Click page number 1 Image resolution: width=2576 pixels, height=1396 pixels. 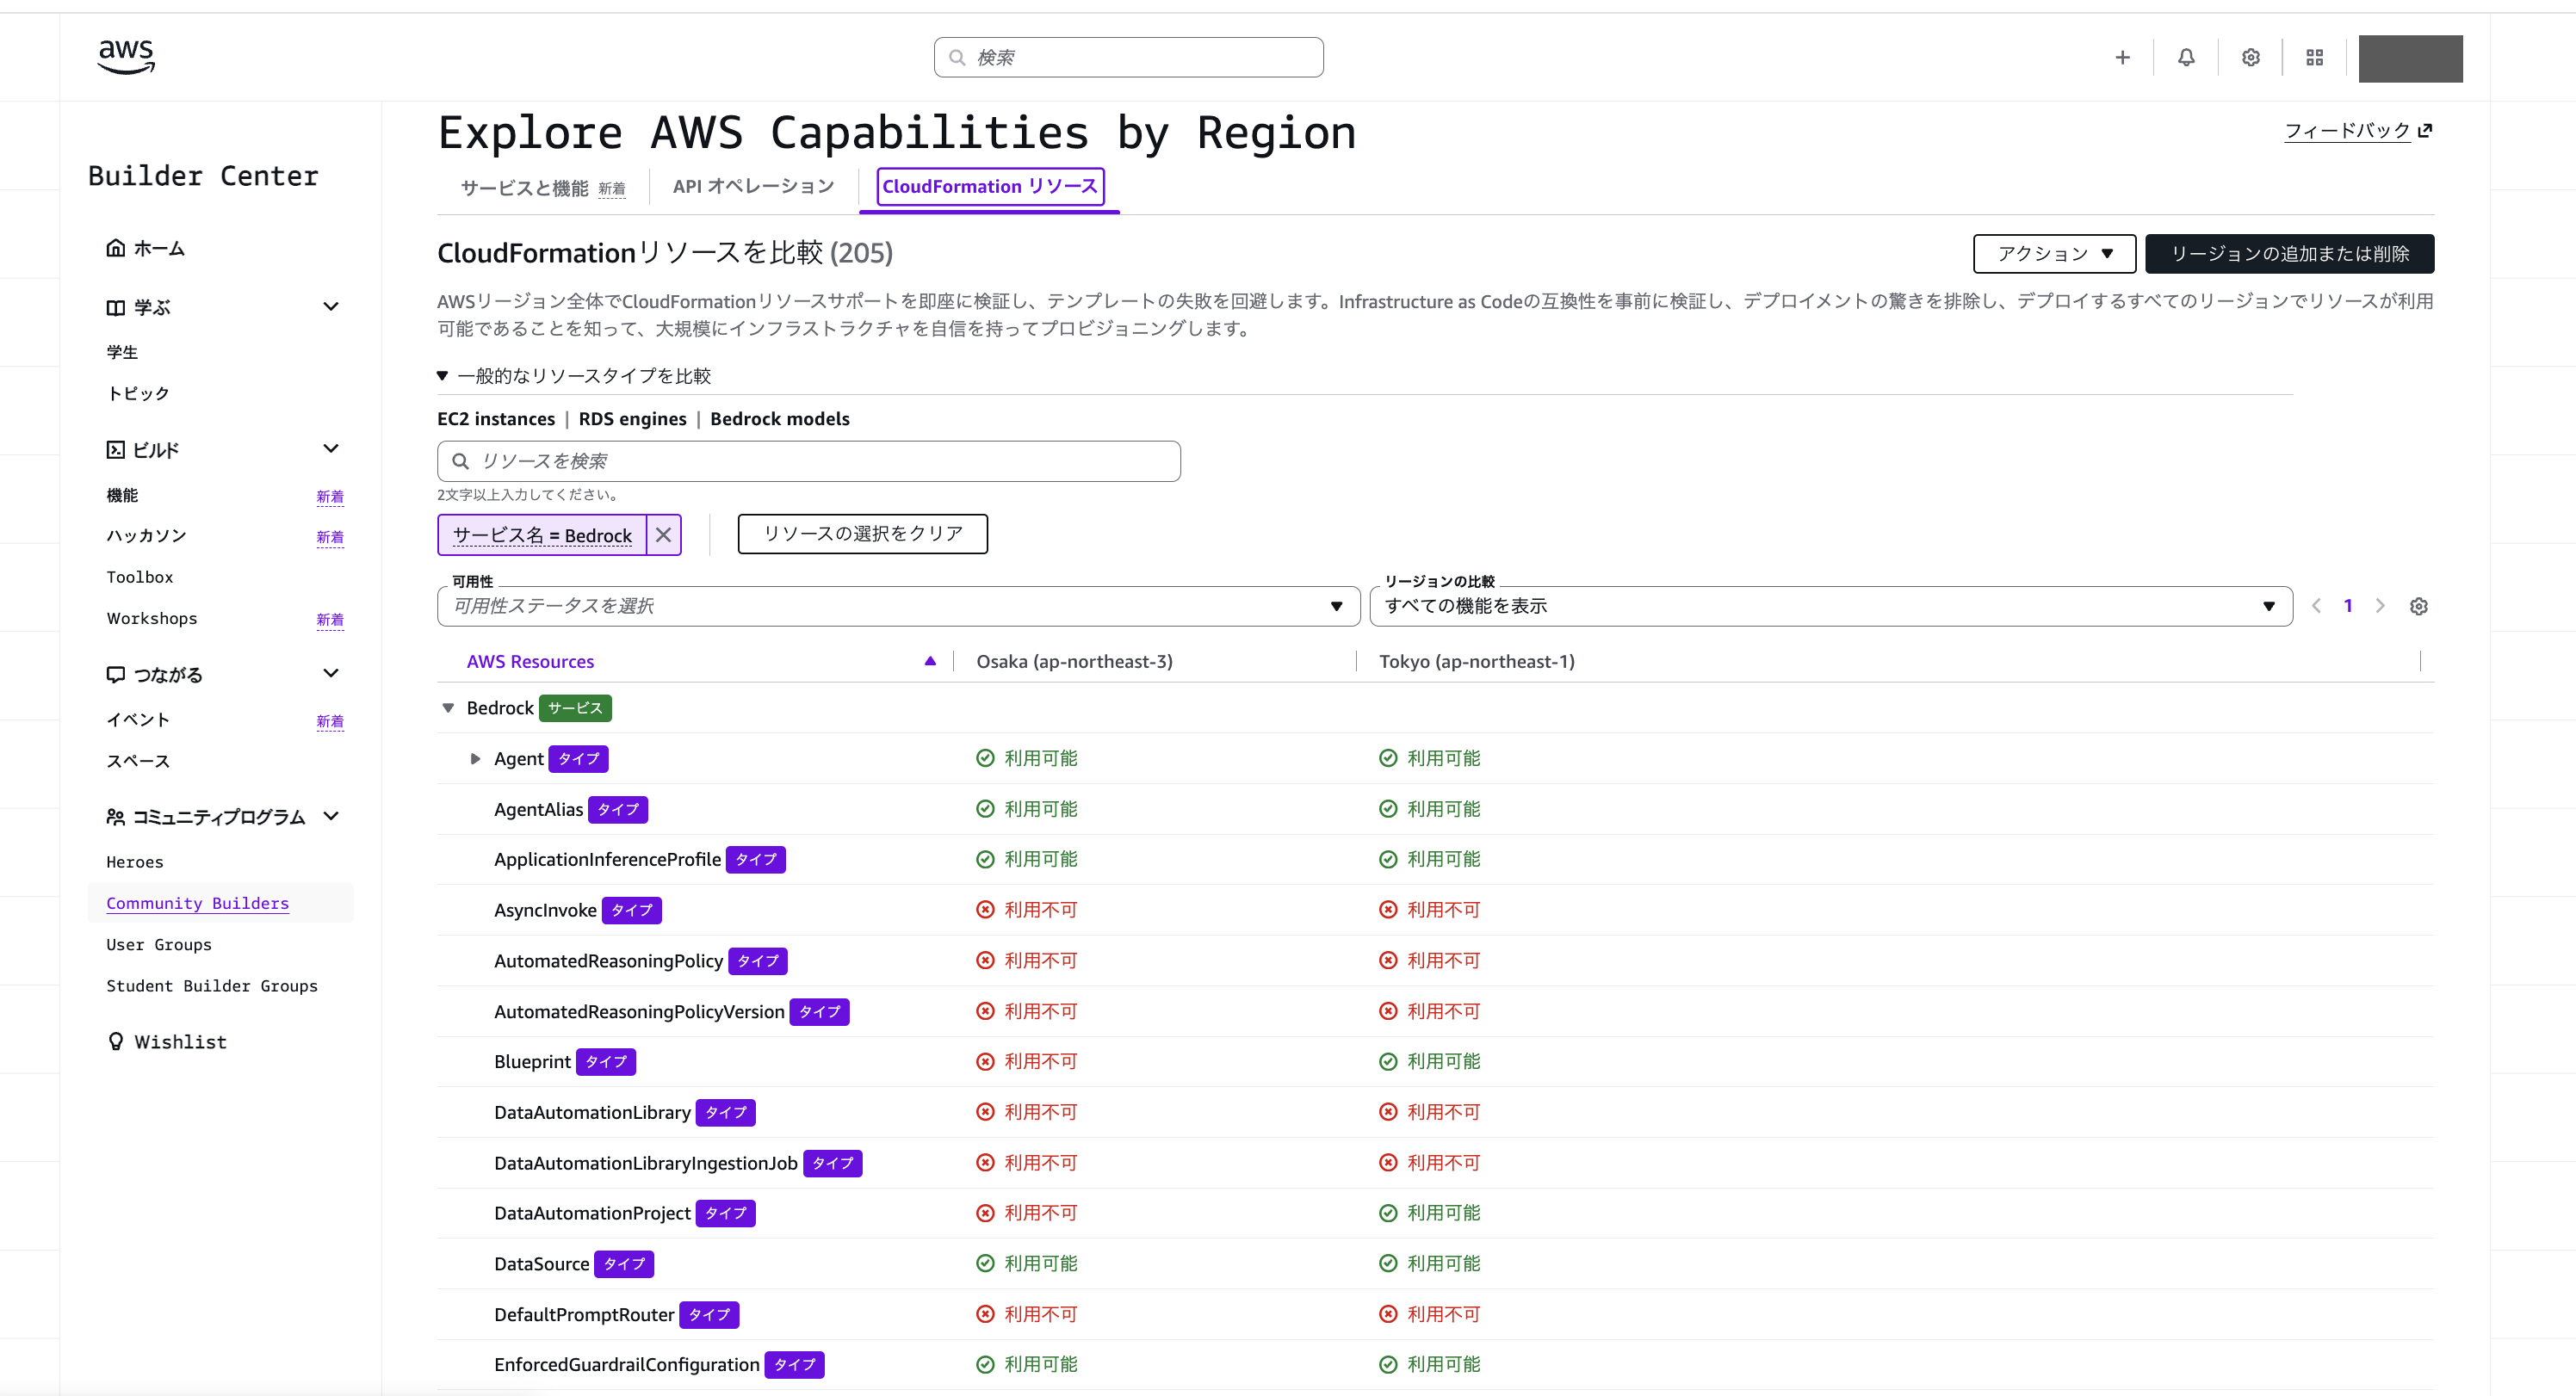point(2348,606)
